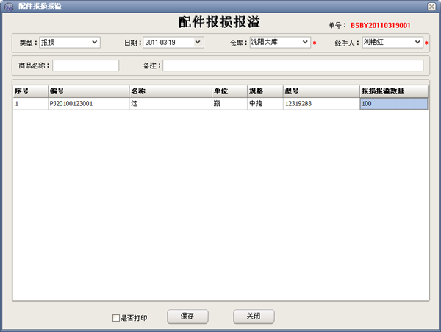This screenshot has height=332, width=441.
Task: Sort by the 编号 column header
Action: point(87,91)
